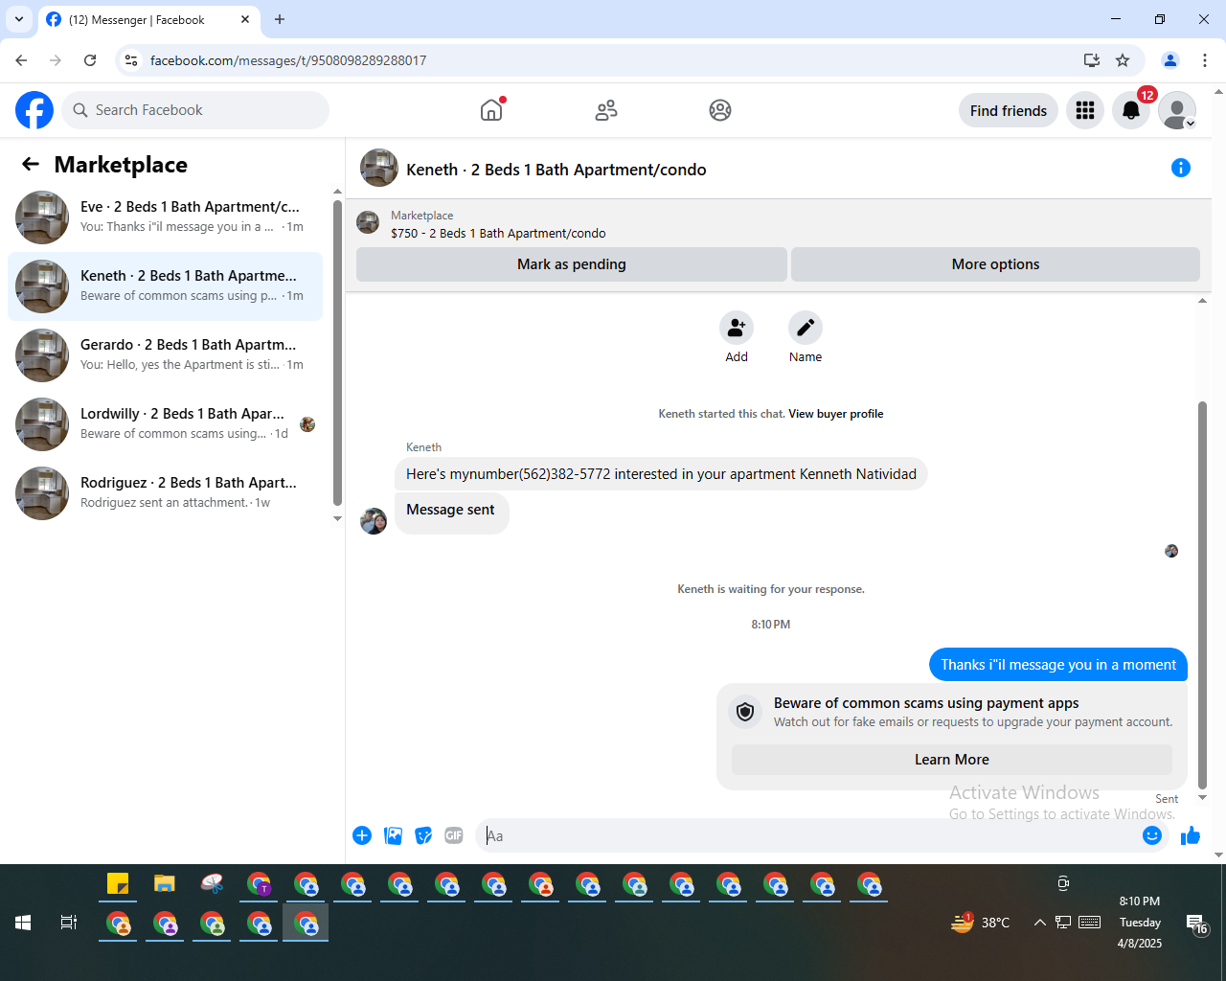
Task: Click the browser address bar URL
Action: coord(288,60)
